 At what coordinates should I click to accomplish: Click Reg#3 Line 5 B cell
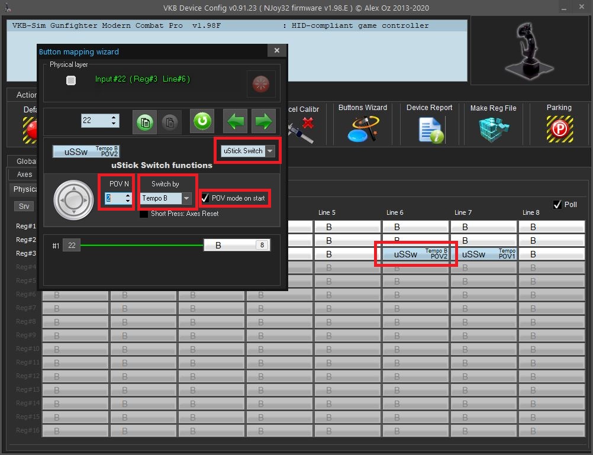[347, 254]
